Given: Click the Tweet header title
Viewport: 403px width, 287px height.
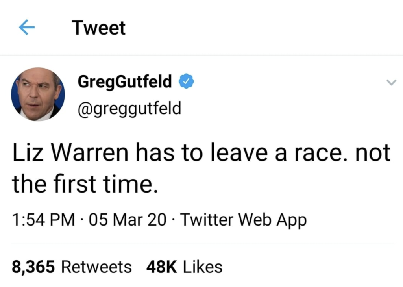Looking at the screenshot, I should point(98,28).
